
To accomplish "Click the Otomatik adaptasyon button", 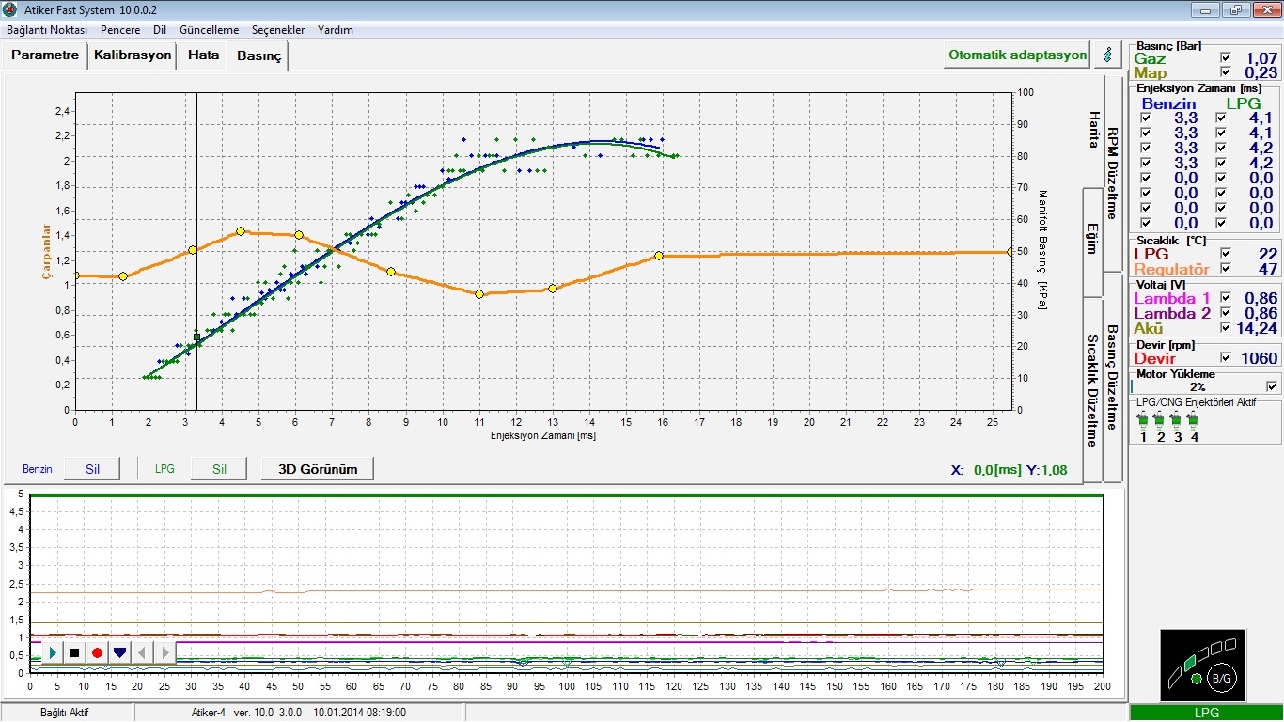I will click(x=1017, y=55).
